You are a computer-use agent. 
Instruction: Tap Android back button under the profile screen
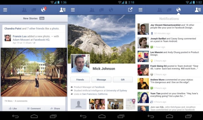83,116
